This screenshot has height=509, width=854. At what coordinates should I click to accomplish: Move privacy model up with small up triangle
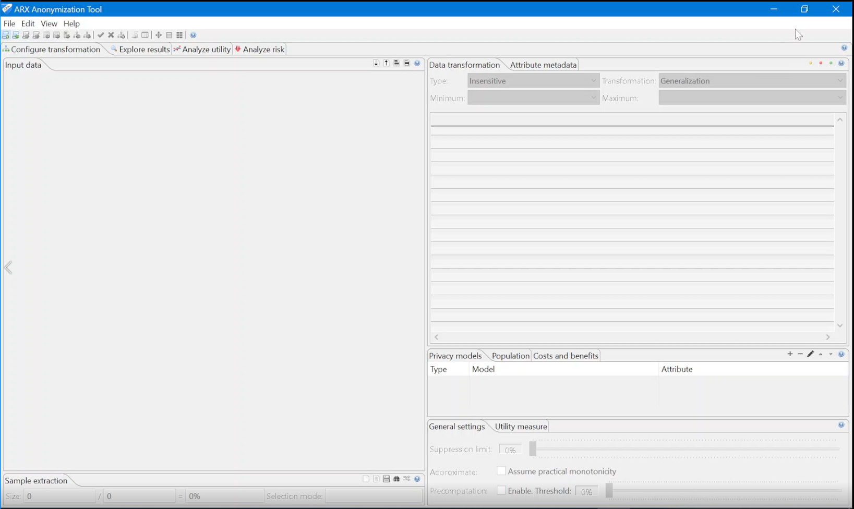[821, 355]
